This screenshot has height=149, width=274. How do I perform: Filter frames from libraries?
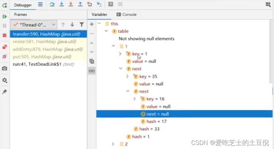[81, 24]
